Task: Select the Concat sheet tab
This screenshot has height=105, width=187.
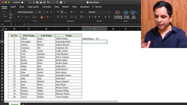Action: pos(15,104)
